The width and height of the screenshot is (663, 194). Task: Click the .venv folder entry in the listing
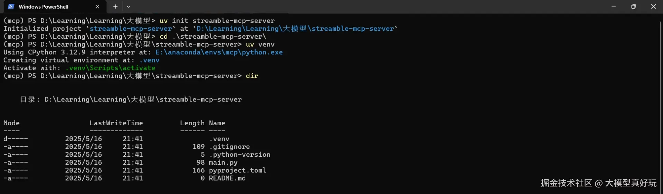219,139
